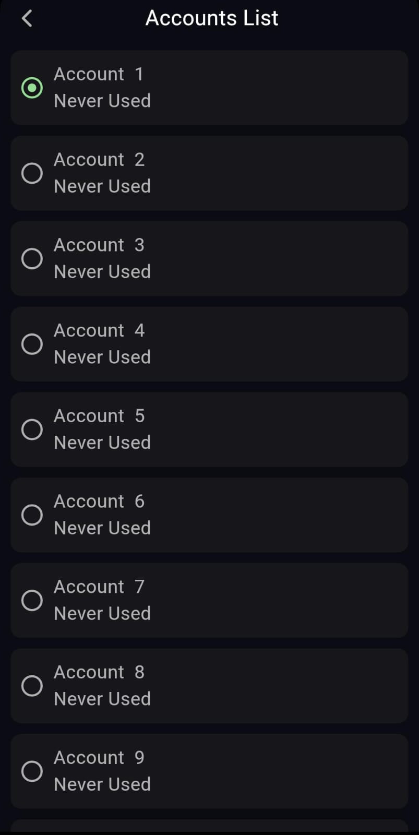Select the Account 1 radio button
This screenshot has height=835, width=419.
pyautogui.click(x=32, y=88)
